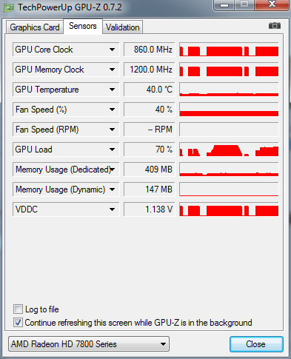
Task: Close the window with the red X button
Action: click(272, 4)
